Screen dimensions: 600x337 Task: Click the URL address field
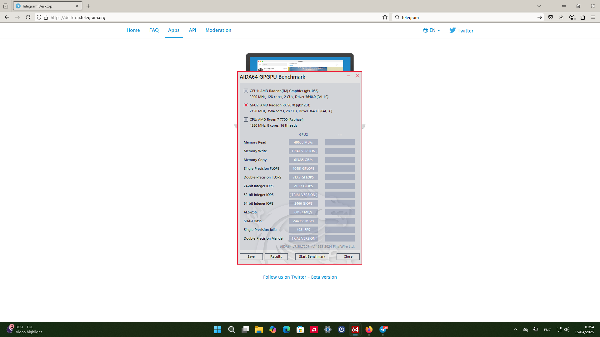tap(212, 17)
